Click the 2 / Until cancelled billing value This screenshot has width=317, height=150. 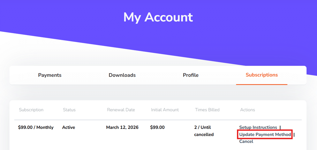point(204,131)
